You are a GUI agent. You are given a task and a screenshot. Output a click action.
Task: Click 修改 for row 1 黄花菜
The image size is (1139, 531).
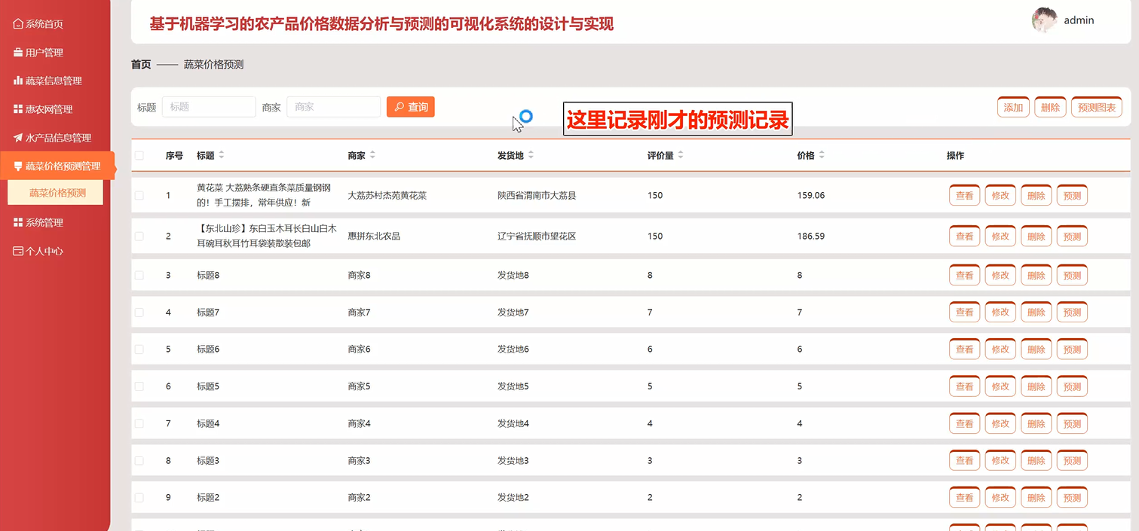point(1000,196)
